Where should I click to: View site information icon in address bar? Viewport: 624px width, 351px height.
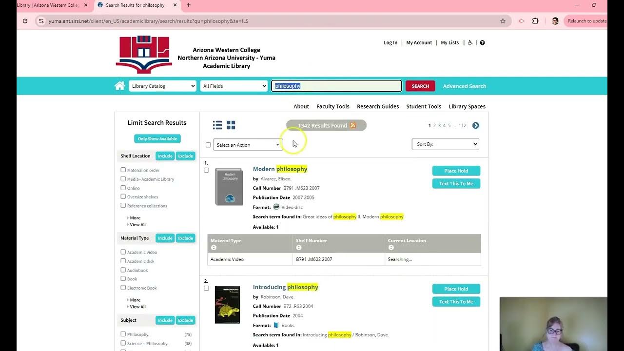pyautogui.click(x=41, y=21)
